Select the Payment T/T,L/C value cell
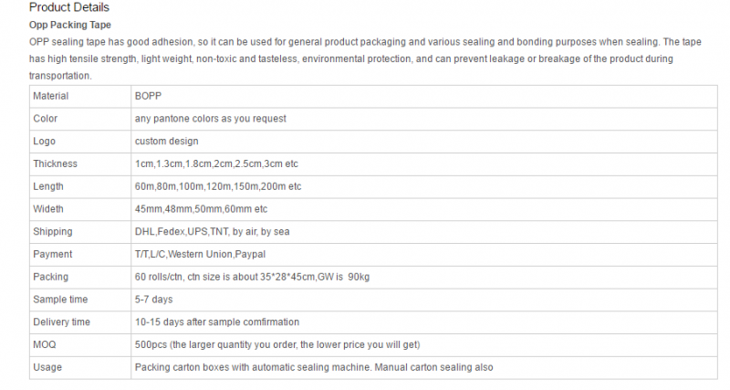The height and width of the screenshot is (390, 730). [424, 255]
